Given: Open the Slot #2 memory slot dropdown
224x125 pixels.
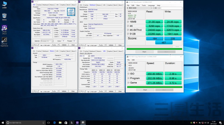Looking at the screenshot, I should (85, 56).
